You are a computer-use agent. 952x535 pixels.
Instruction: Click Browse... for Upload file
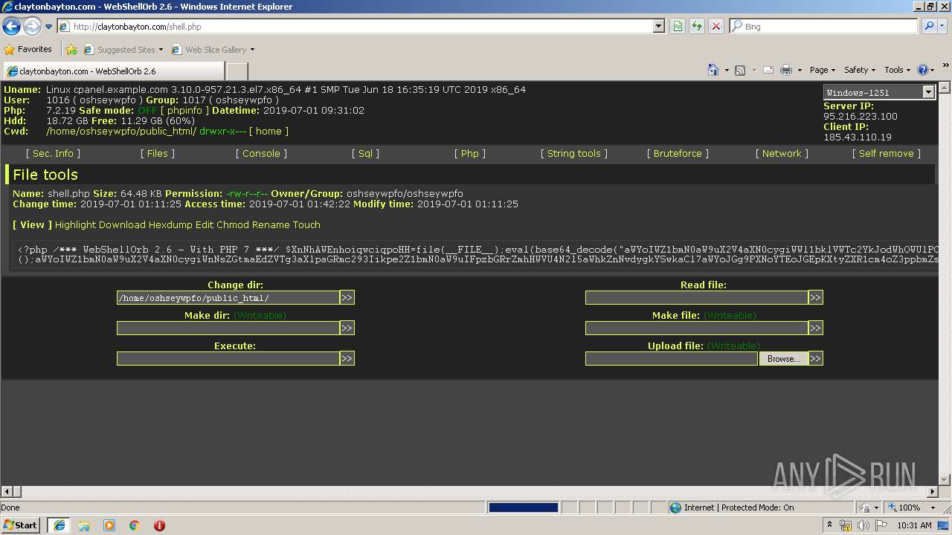(783, 358)
